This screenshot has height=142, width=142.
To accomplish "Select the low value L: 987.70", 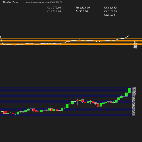I will point(82,11).
